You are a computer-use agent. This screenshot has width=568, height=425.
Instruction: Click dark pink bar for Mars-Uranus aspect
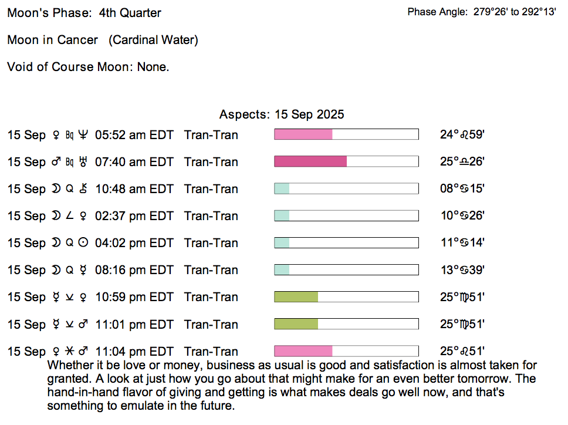tap(310, 162)
